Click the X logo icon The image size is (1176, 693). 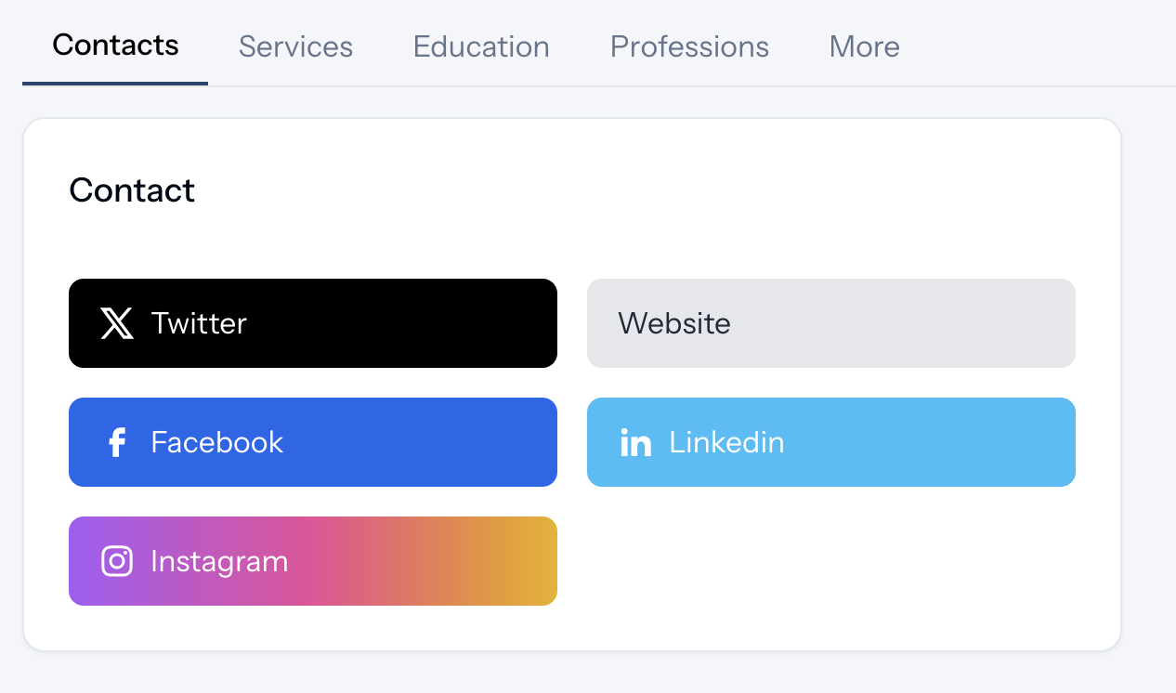[x=117, y=323]
